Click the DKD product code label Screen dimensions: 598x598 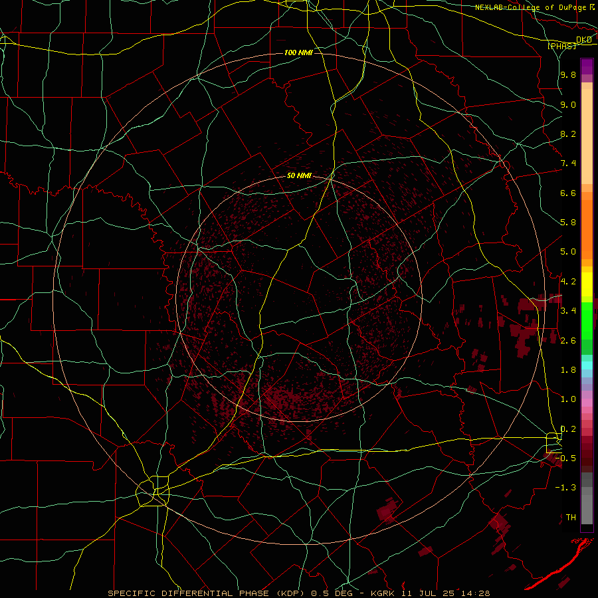point(584,39)
